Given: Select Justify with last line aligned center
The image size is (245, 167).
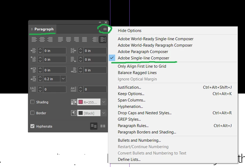Looking at the screenshot, I should (68, 39).
